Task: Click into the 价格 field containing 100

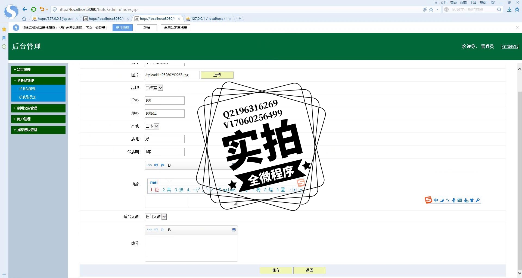Action: pyautogui.click(x=165, y=101)
